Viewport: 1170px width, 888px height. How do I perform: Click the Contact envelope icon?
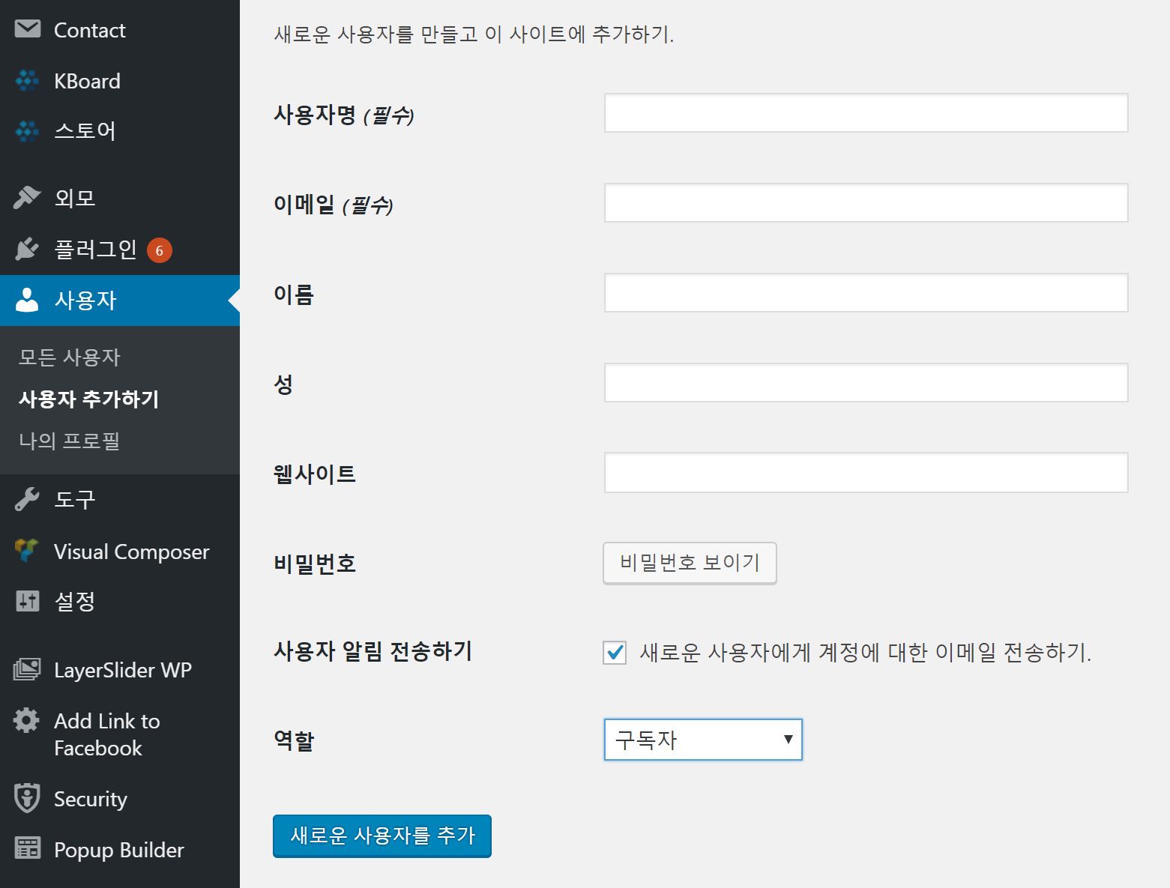coord(28,29)
